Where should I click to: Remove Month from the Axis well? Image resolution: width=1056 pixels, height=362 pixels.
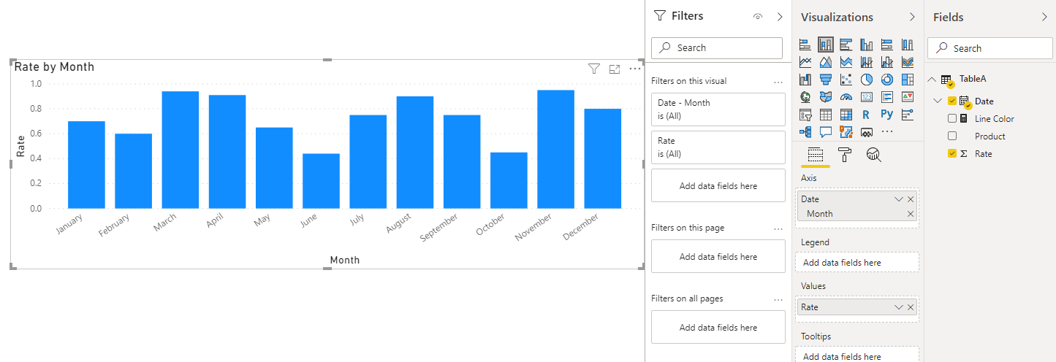point(911,214)
